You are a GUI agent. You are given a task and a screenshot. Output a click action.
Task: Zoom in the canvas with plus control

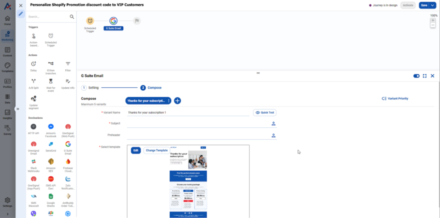[433, 20]
